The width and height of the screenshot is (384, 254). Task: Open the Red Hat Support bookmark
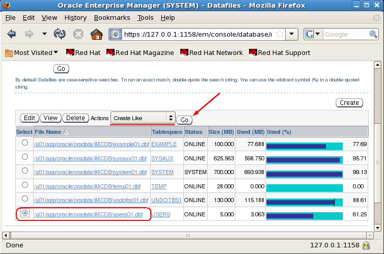(280, 52)
